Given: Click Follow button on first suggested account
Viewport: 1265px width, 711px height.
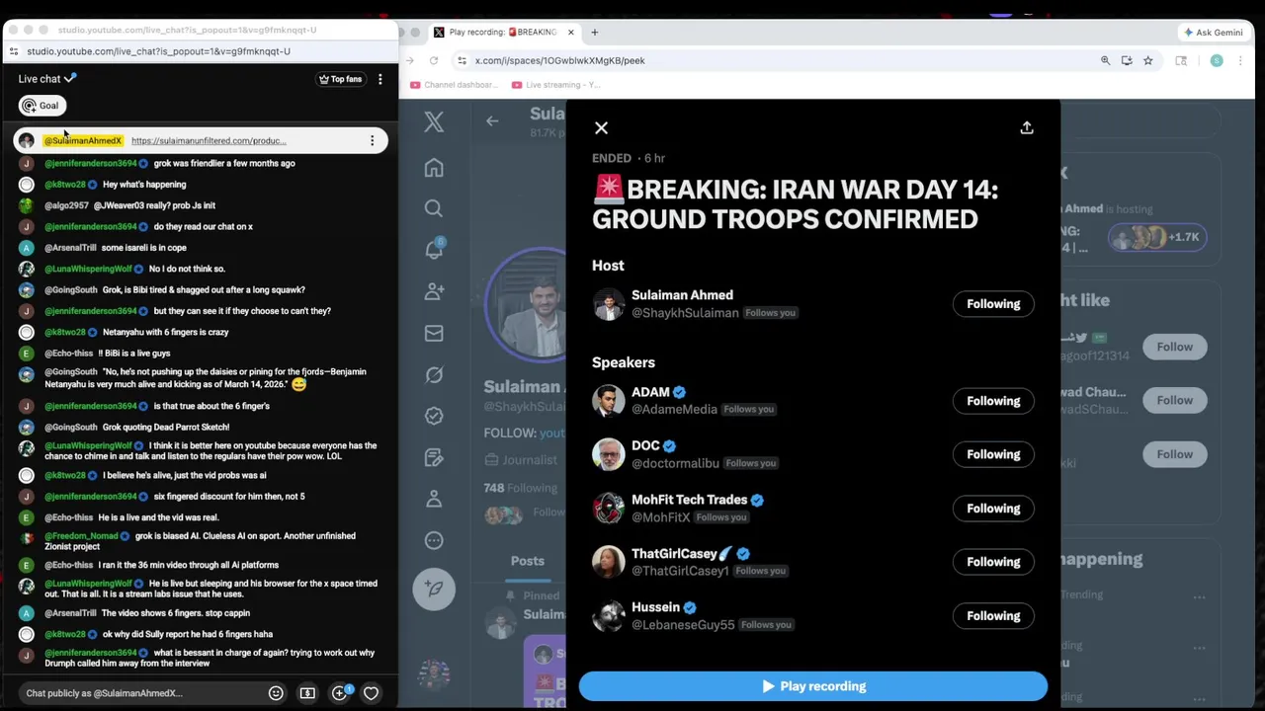Looking at the screenshot, I should point(1174,347).
